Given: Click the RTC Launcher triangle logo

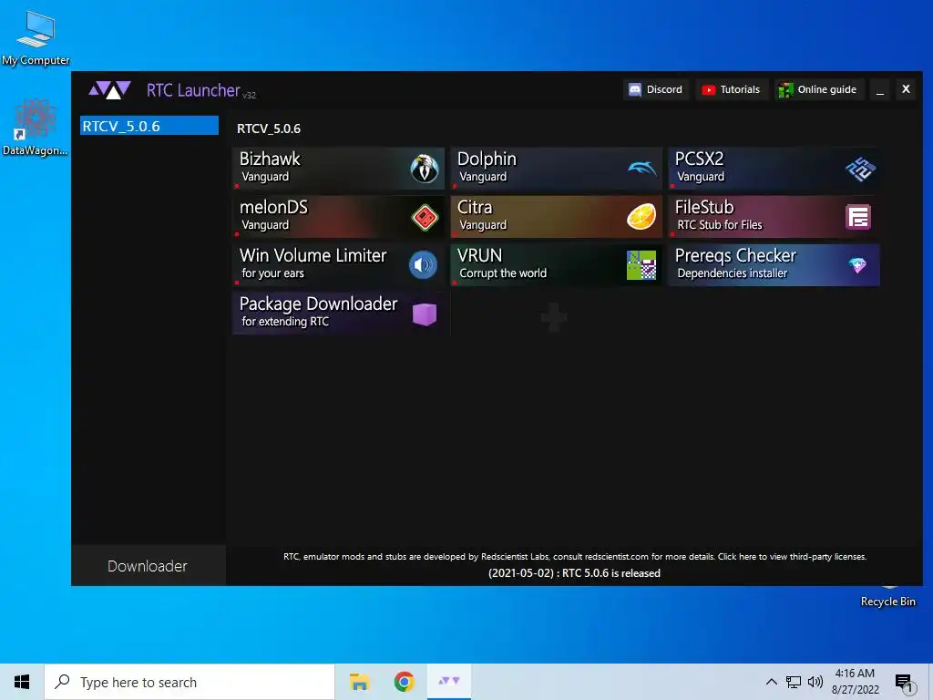Looking at the screenshot, I should pyautogui.click(x=109, y=90).
